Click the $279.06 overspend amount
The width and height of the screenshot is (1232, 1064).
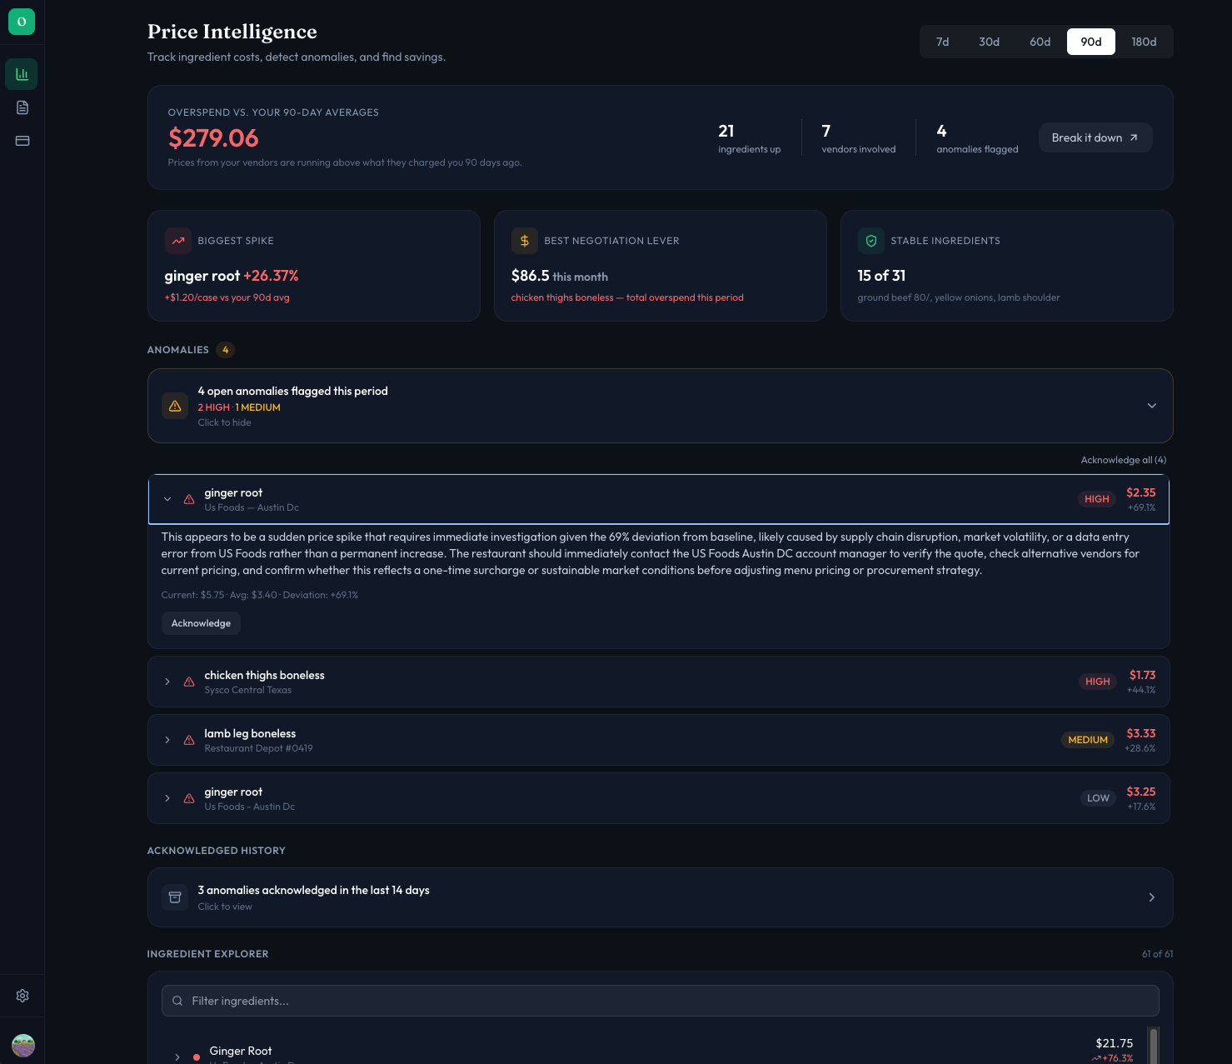click(x=213, y=138)
